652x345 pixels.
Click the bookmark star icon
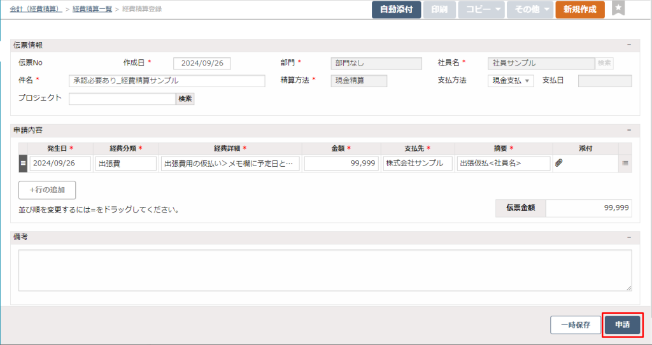[618, 8]
